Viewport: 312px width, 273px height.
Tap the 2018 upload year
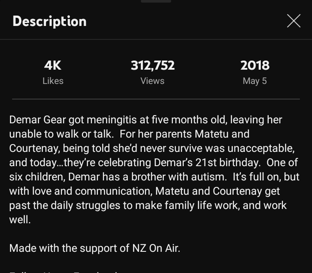click(x=255, y=65)
